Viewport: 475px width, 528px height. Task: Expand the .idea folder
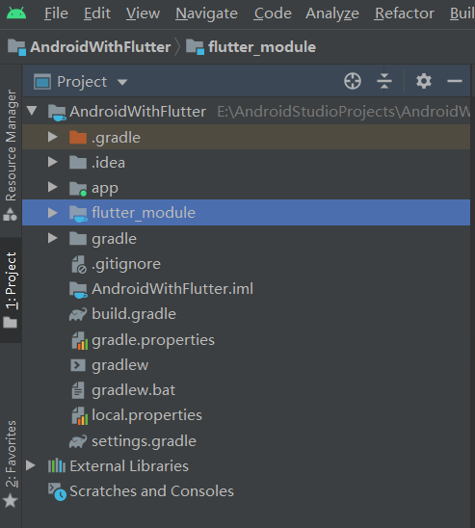click(53, 162)
